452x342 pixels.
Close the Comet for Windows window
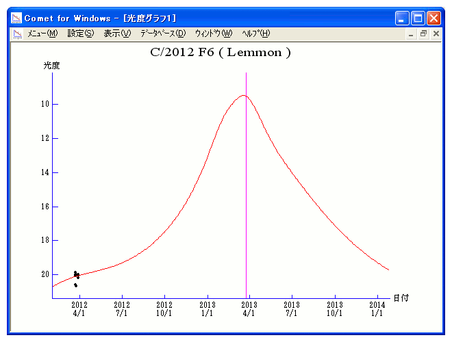tap(434, 18)
